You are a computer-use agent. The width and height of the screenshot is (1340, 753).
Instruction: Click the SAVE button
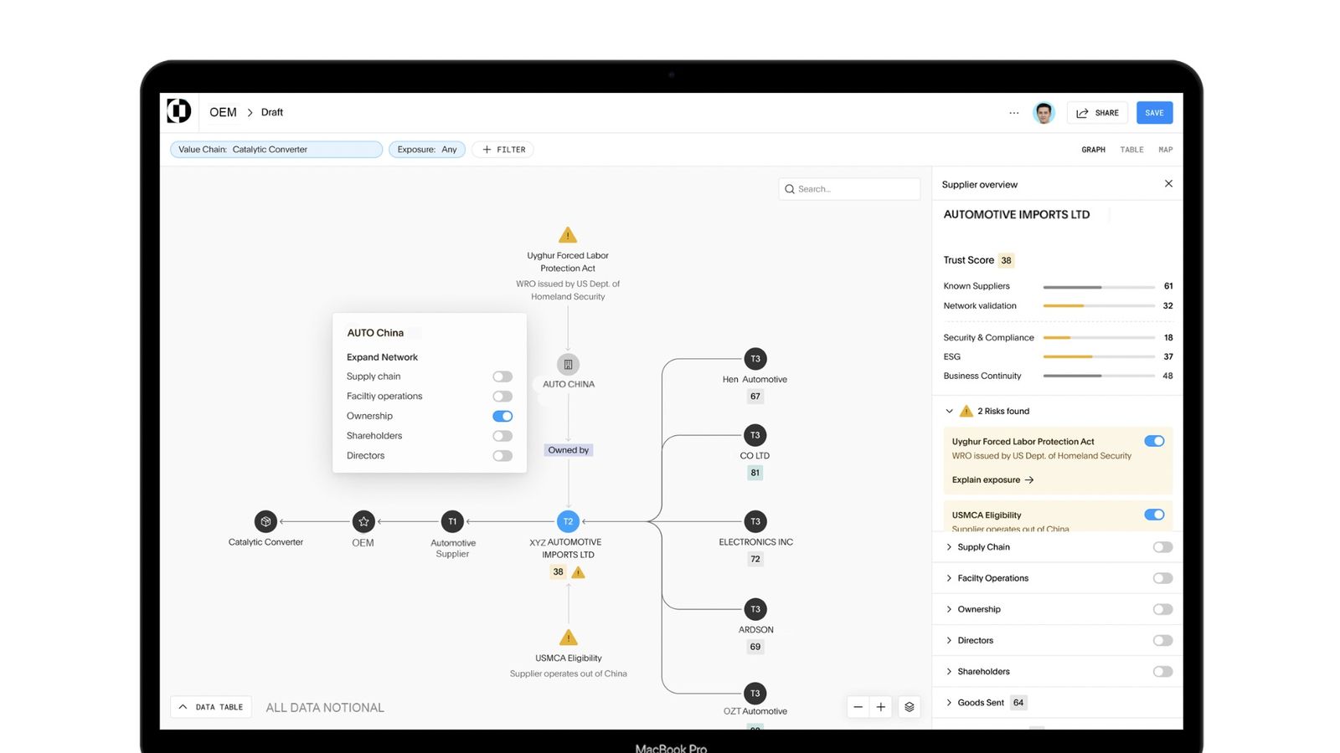[x=1154, y=112]
